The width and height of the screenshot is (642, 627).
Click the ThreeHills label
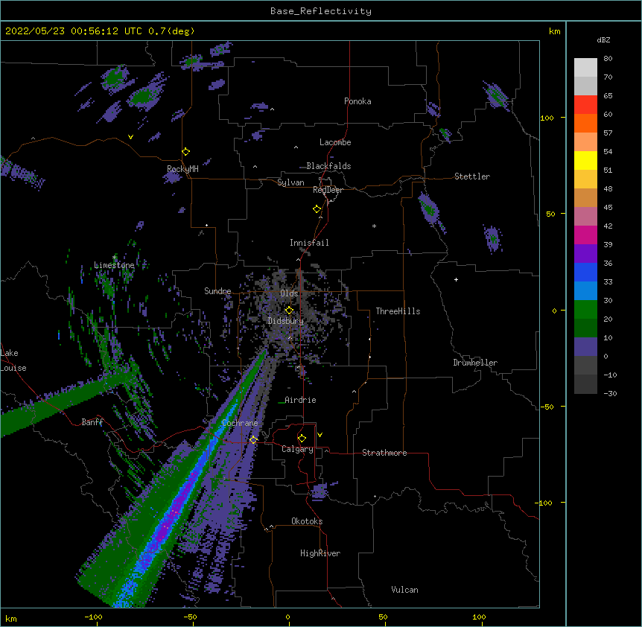(398, 311)
